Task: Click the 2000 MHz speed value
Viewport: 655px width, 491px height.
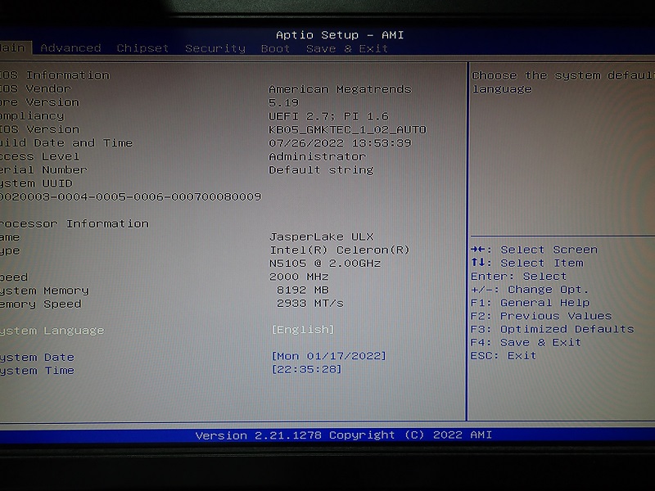Action: click(299, 277)
